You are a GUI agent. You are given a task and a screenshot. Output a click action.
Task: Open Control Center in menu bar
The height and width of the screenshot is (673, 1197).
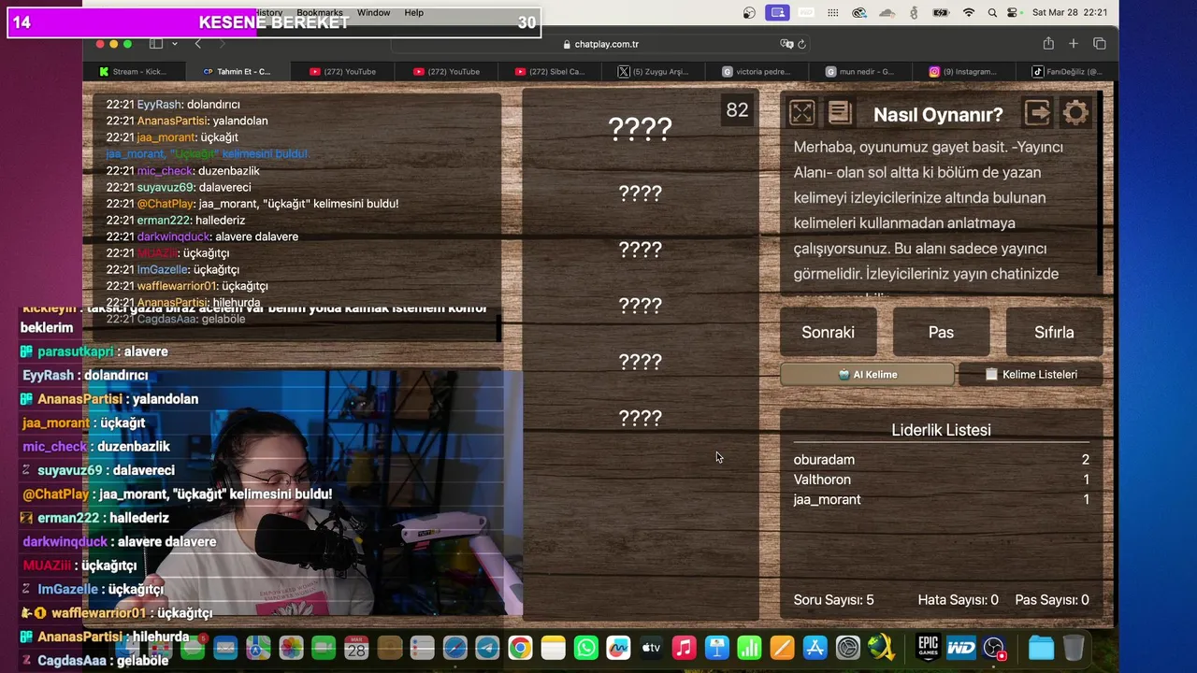coord(1014,13)
